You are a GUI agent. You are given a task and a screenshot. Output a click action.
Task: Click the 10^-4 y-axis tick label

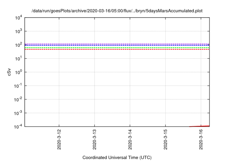19,126
